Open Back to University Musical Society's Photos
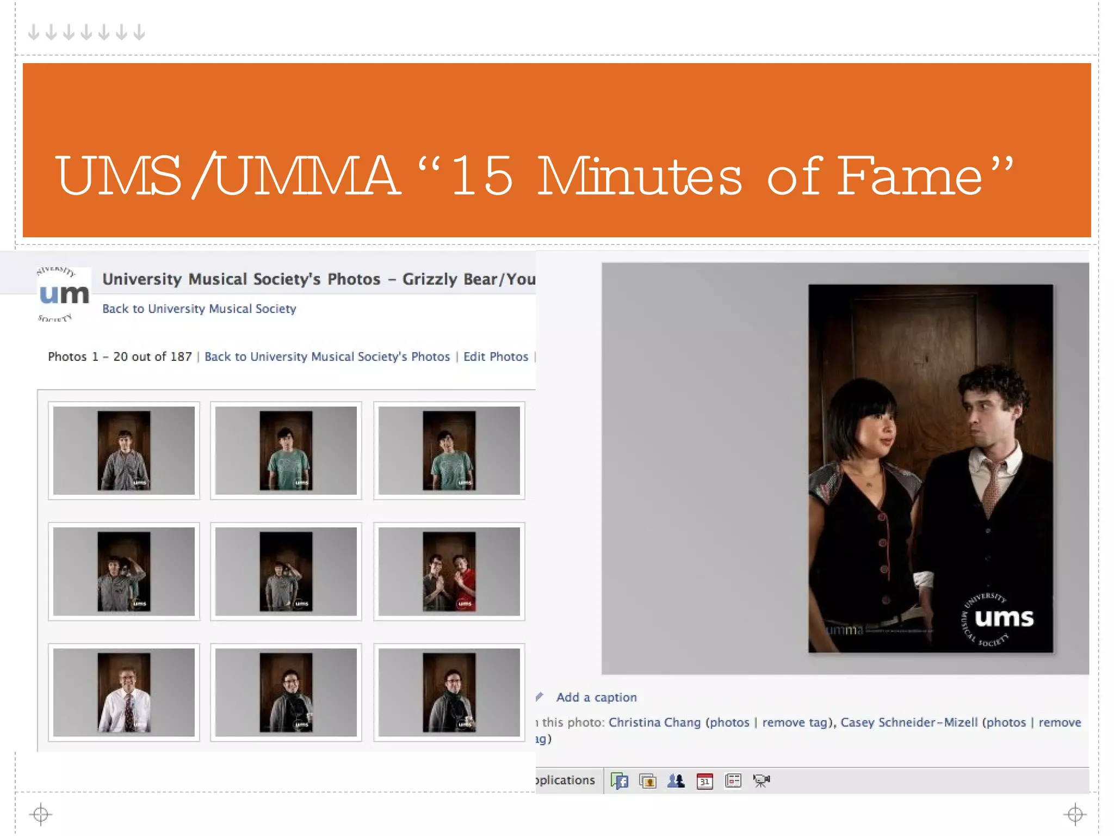 (x=327, y=357)
